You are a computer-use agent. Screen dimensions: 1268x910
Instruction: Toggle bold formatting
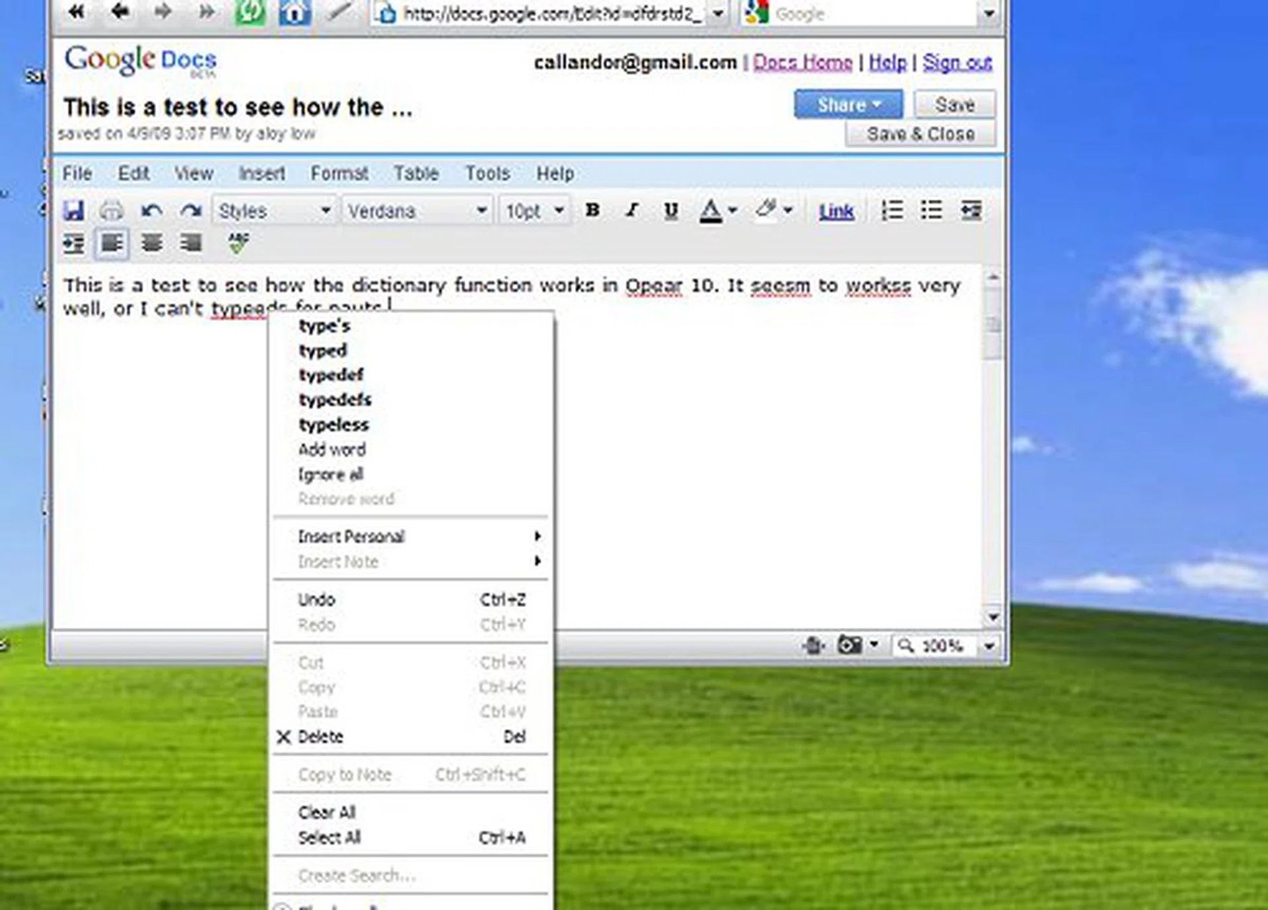tap(592, 211)
